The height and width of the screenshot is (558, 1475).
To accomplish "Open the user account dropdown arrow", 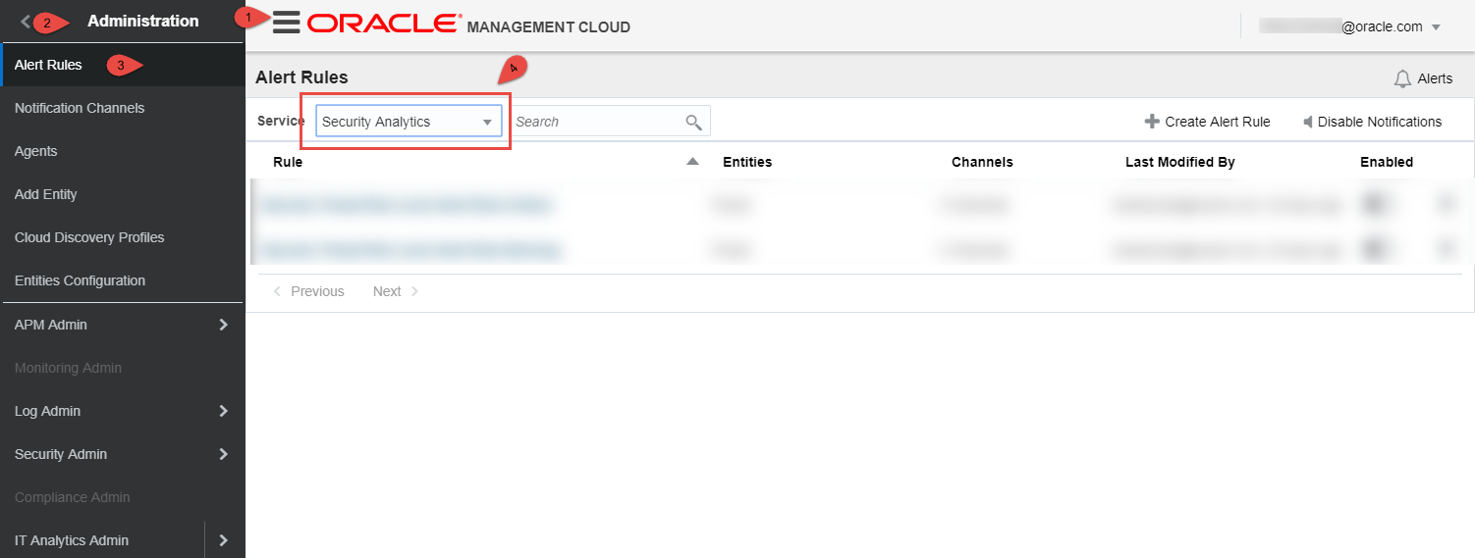I will (1436, 27).
